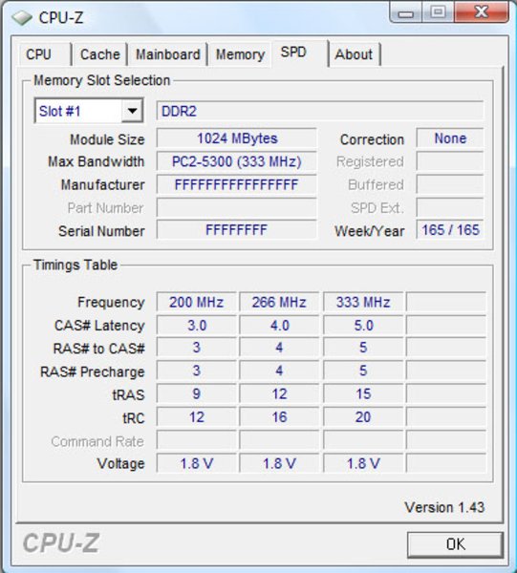Click the Manufacturer FFFF value field
The height and width of the screenshot is (573, 517).
click(x=237, y=184)
